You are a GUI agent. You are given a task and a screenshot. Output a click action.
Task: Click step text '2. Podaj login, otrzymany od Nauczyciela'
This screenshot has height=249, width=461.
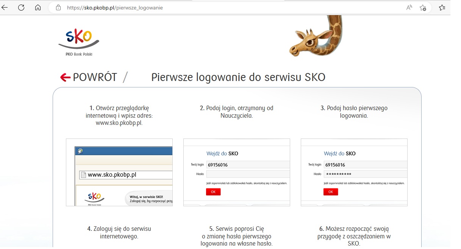click(x=237, y=112)
